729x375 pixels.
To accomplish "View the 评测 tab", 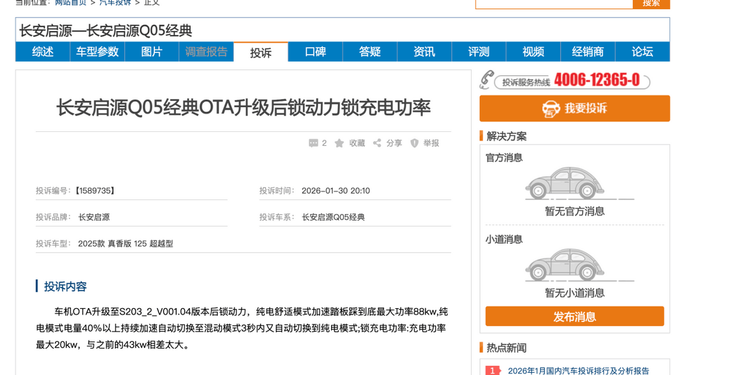I will [x=479, y=52].
